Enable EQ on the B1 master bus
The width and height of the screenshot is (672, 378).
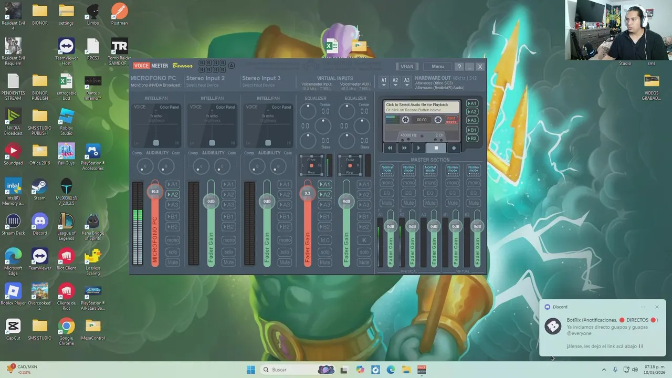tap(452, 193)
